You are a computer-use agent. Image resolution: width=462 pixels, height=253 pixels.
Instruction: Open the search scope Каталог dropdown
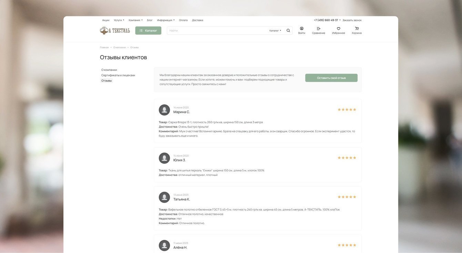click(275, 31)
